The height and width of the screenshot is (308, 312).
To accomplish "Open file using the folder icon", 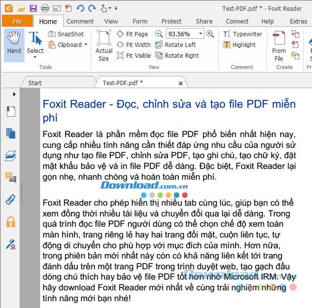I will click(21, 8).
